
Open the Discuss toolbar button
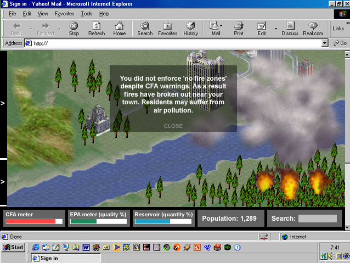[x=290, y=29]
